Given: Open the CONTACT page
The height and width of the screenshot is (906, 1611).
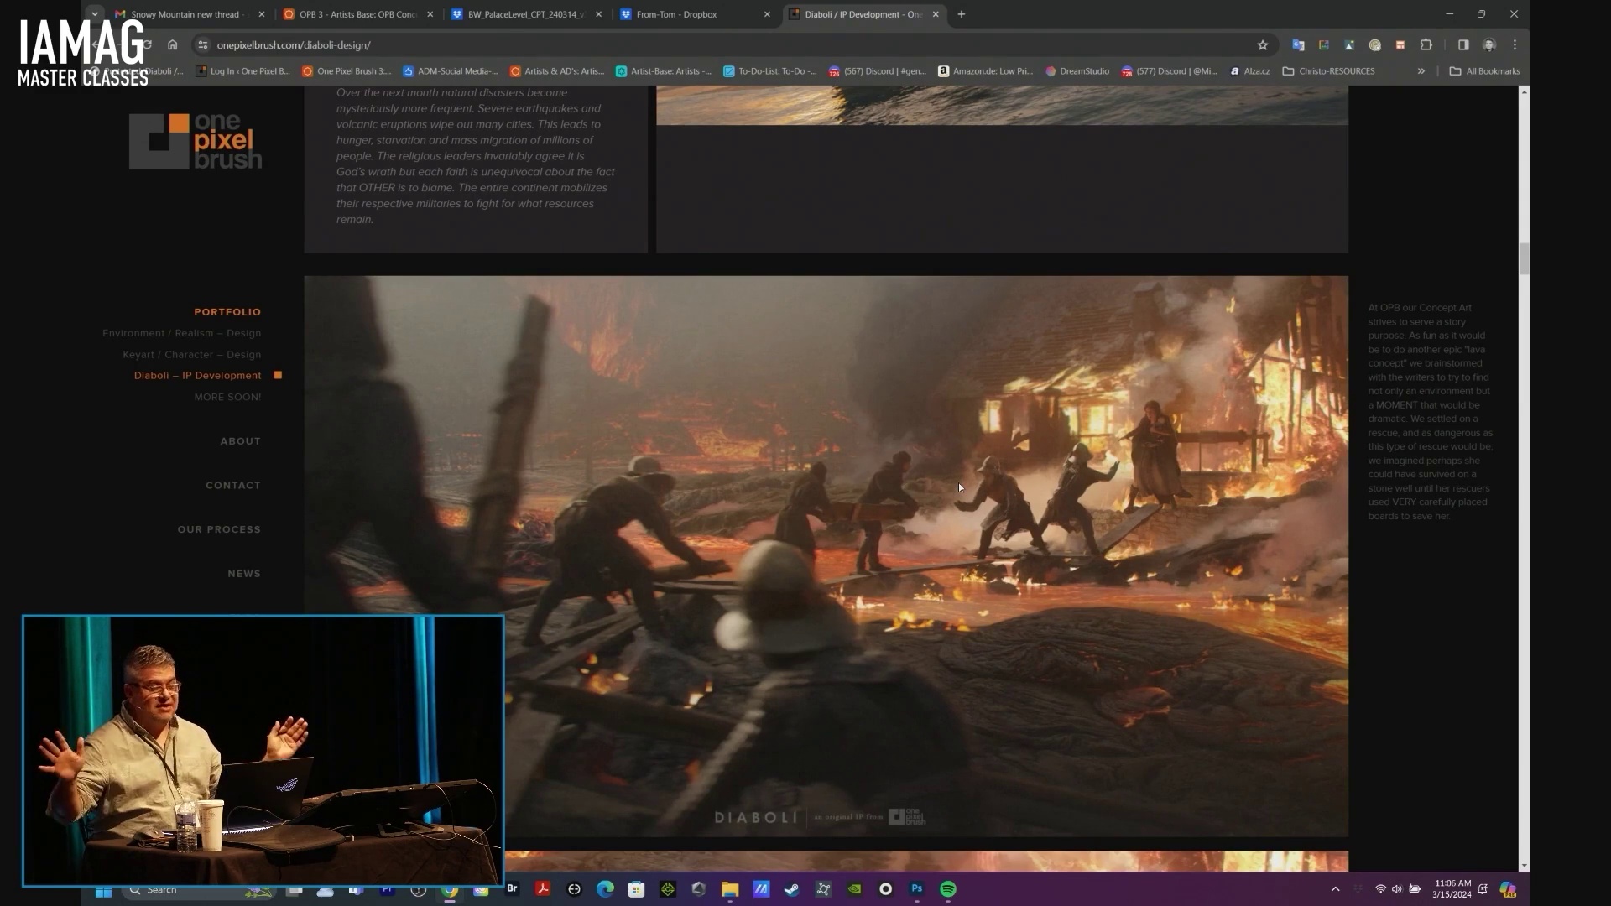Looking at the screenshot, I should 233,486.
